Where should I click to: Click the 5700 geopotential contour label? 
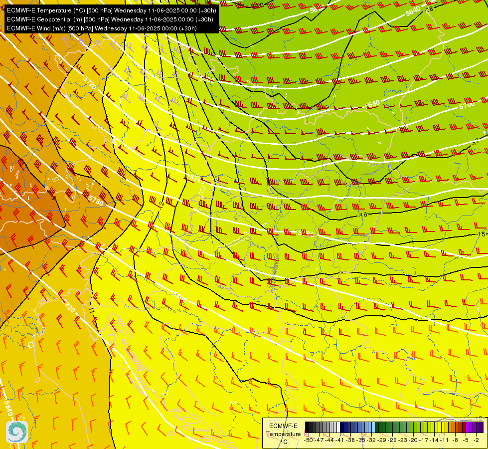click(x=467, y=105)
